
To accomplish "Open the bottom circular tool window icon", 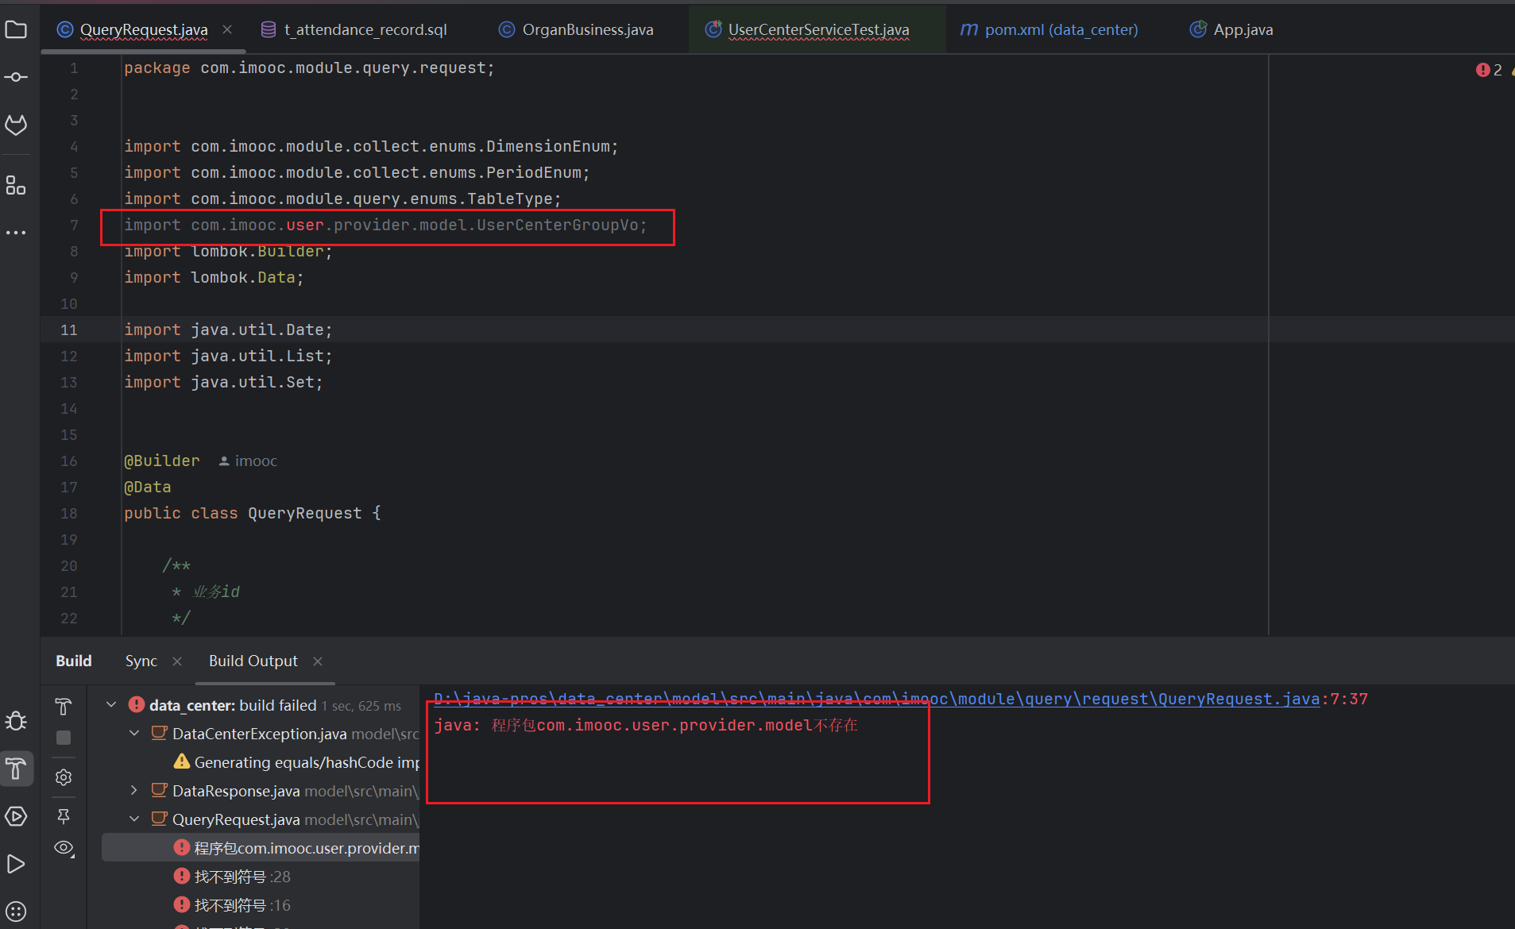I will (x=16, y=912).
